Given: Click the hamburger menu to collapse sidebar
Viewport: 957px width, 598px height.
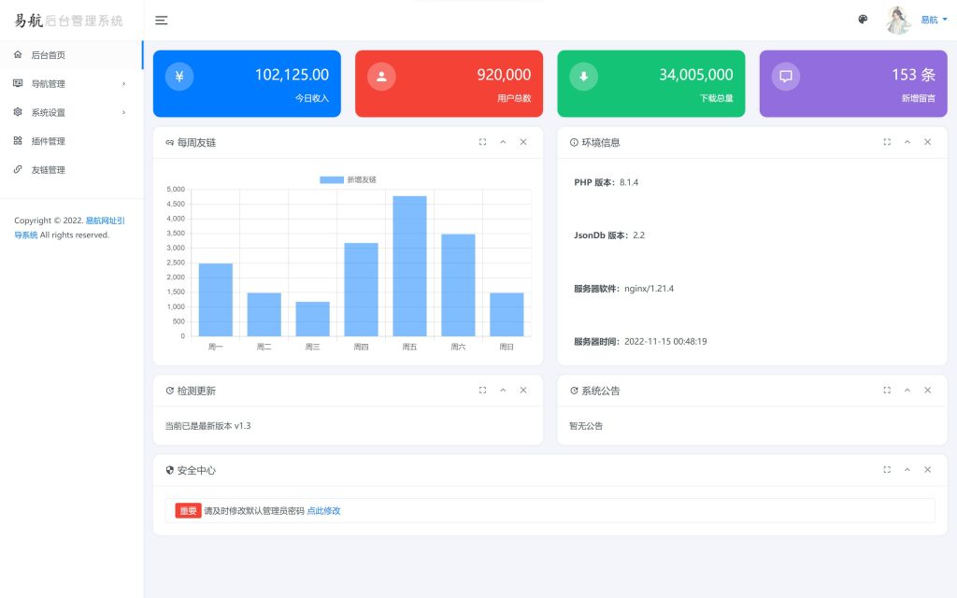Looking at the screenshot, I should pyautogui.click(x=161, y=20).
